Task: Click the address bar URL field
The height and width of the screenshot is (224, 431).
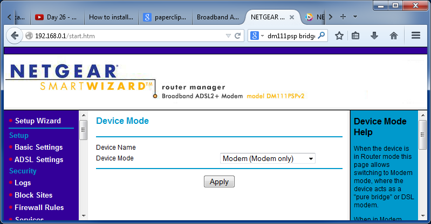Action: tap(129, 36)
